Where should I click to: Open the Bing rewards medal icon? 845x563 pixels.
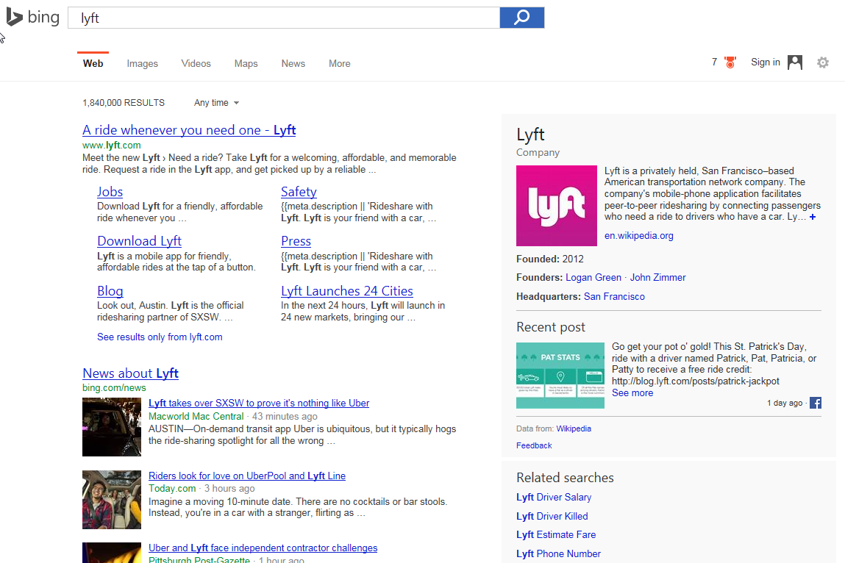click(730, 62)
